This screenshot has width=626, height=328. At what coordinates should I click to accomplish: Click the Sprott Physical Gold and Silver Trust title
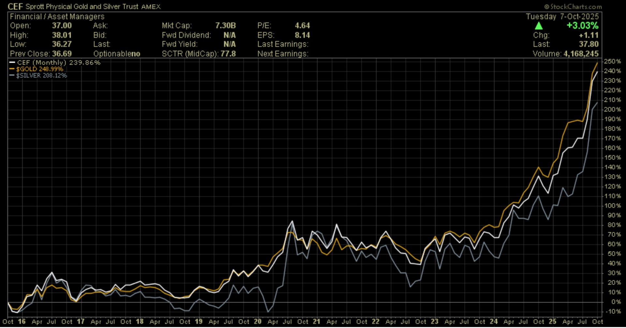pyautogui.click(x=82, y=7)
